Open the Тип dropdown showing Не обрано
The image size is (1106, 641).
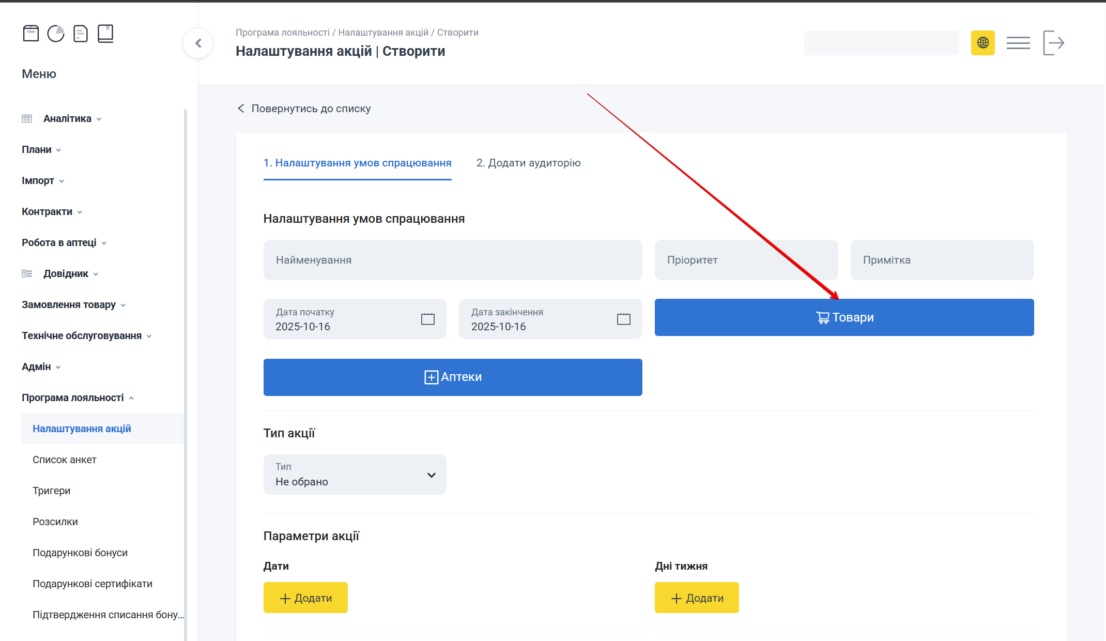355,475
